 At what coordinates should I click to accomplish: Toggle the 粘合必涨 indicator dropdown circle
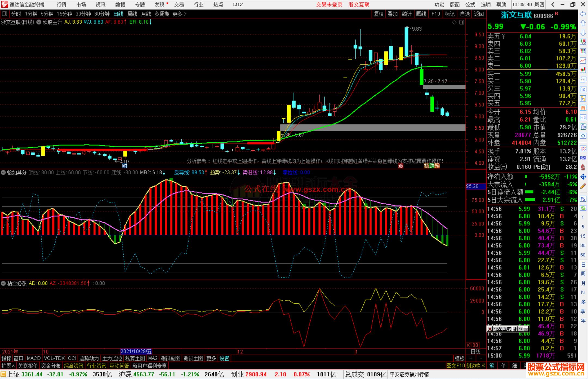(3, 283)
